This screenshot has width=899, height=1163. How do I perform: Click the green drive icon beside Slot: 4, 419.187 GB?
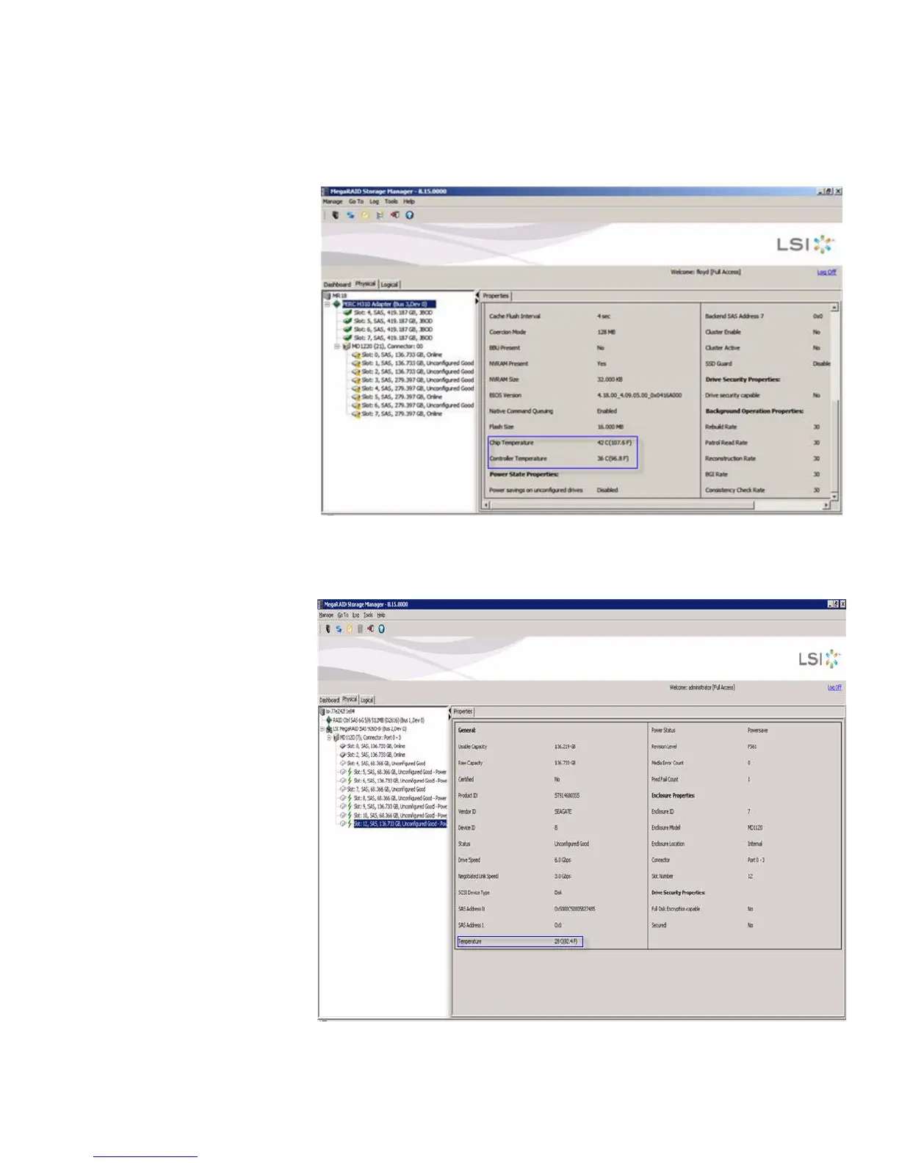click(x=347, y=313)
